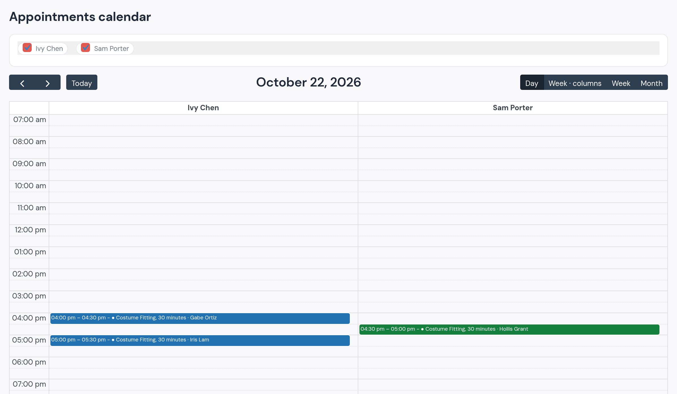Jump to Today

82,83
